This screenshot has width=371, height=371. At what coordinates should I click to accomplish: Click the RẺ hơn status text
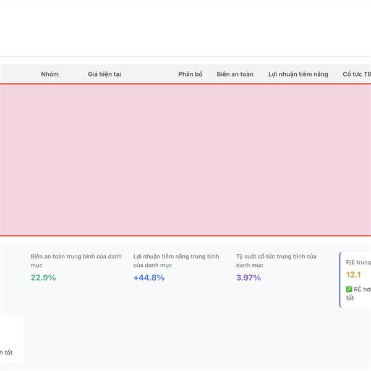pyautogui.click(x=362, y=289)
